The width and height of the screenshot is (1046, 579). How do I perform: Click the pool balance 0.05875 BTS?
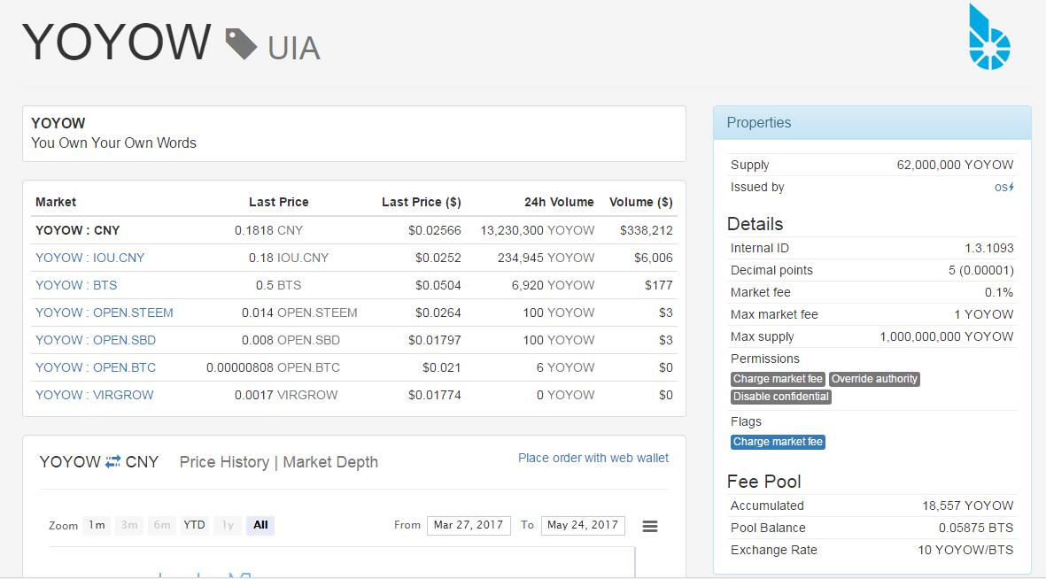coord(976,528)
